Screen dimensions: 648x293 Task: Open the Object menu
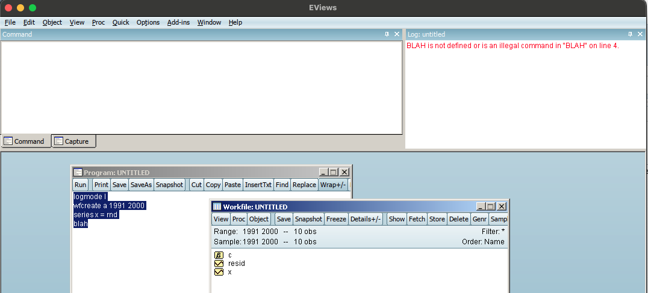point(52,22)
